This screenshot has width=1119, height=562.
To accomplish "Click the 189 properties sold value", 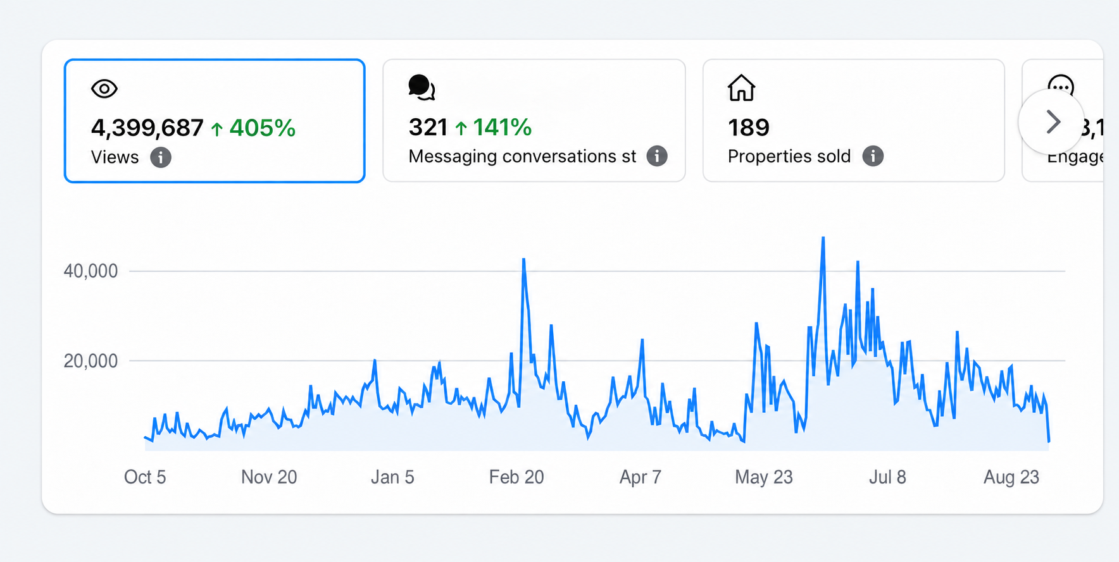I will 749,128.
